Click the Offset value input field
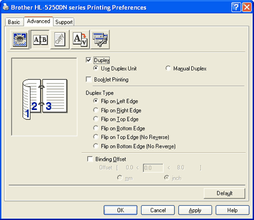The height and width of the screenshot is (220, 254). point(153,168)
